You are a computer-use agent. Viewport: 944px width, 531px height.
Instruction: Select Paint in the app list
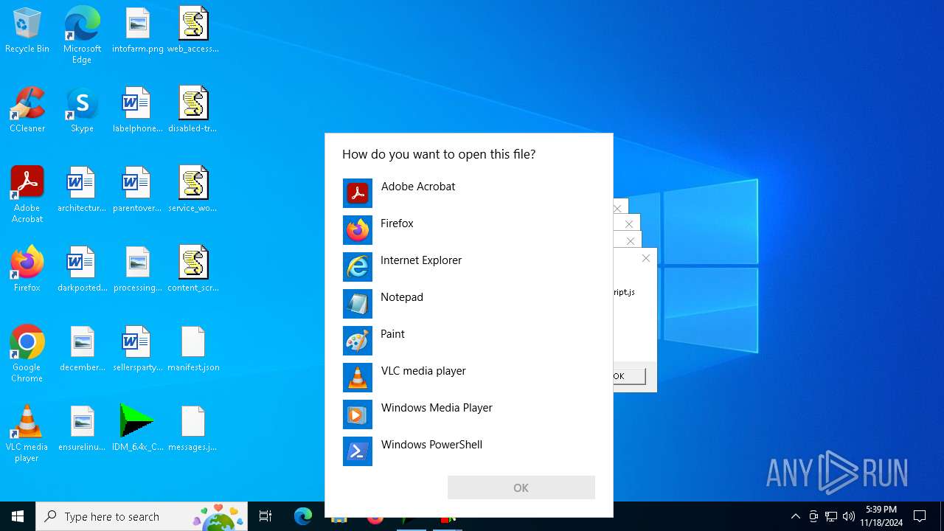pyautogui.click(x=468, y=341)
